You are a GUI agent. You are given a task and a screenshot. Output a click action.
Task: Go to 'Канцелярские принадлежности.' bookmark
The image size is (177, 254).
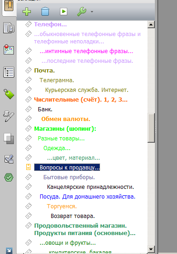(90, 187)
